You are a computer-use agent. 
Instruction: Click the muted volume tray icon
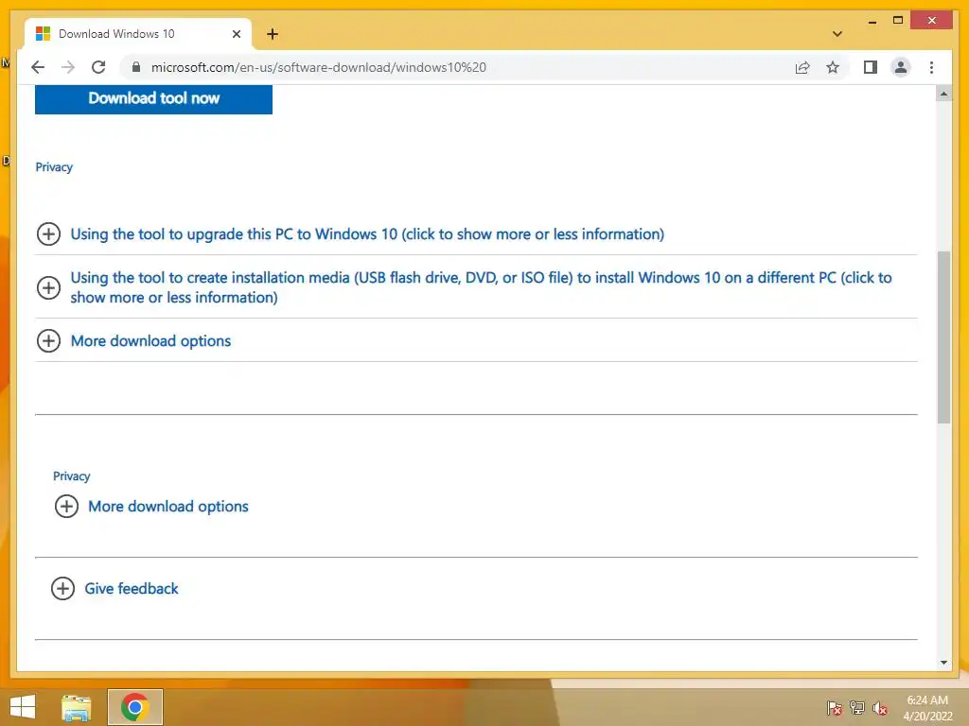(880, 708)
